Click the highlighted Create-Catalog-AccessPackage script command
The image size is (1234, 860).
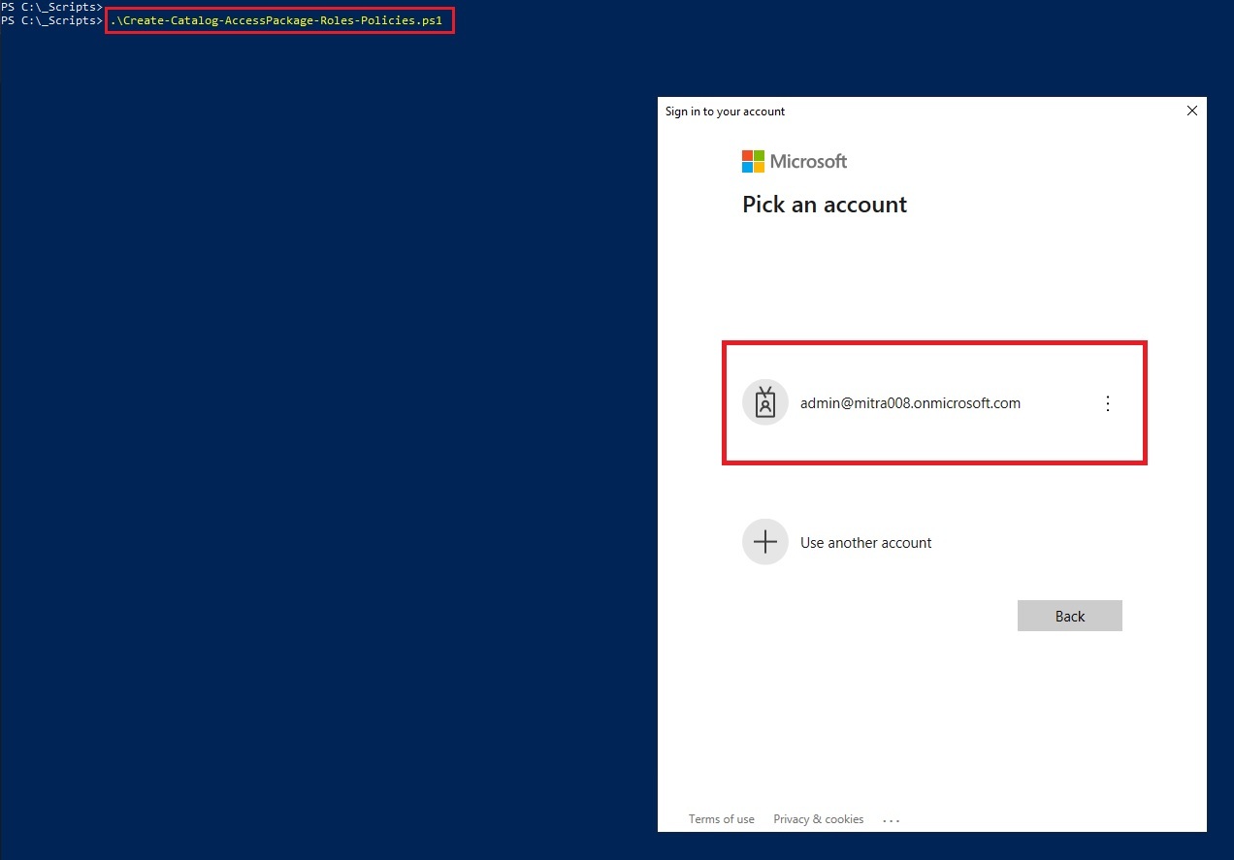279,19
